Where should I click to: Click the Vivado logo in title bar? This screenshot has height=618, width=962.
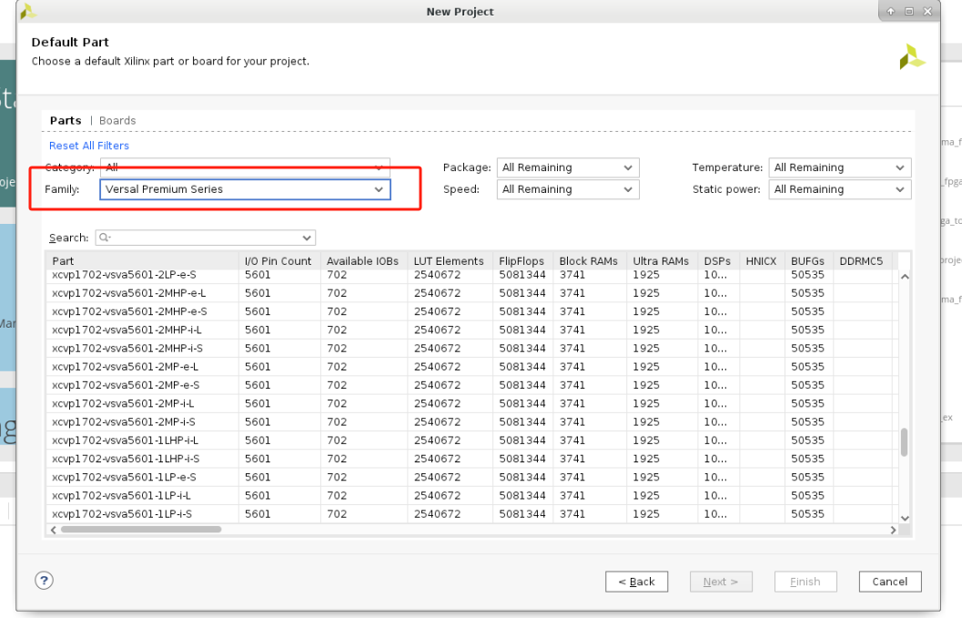[28, 12]
